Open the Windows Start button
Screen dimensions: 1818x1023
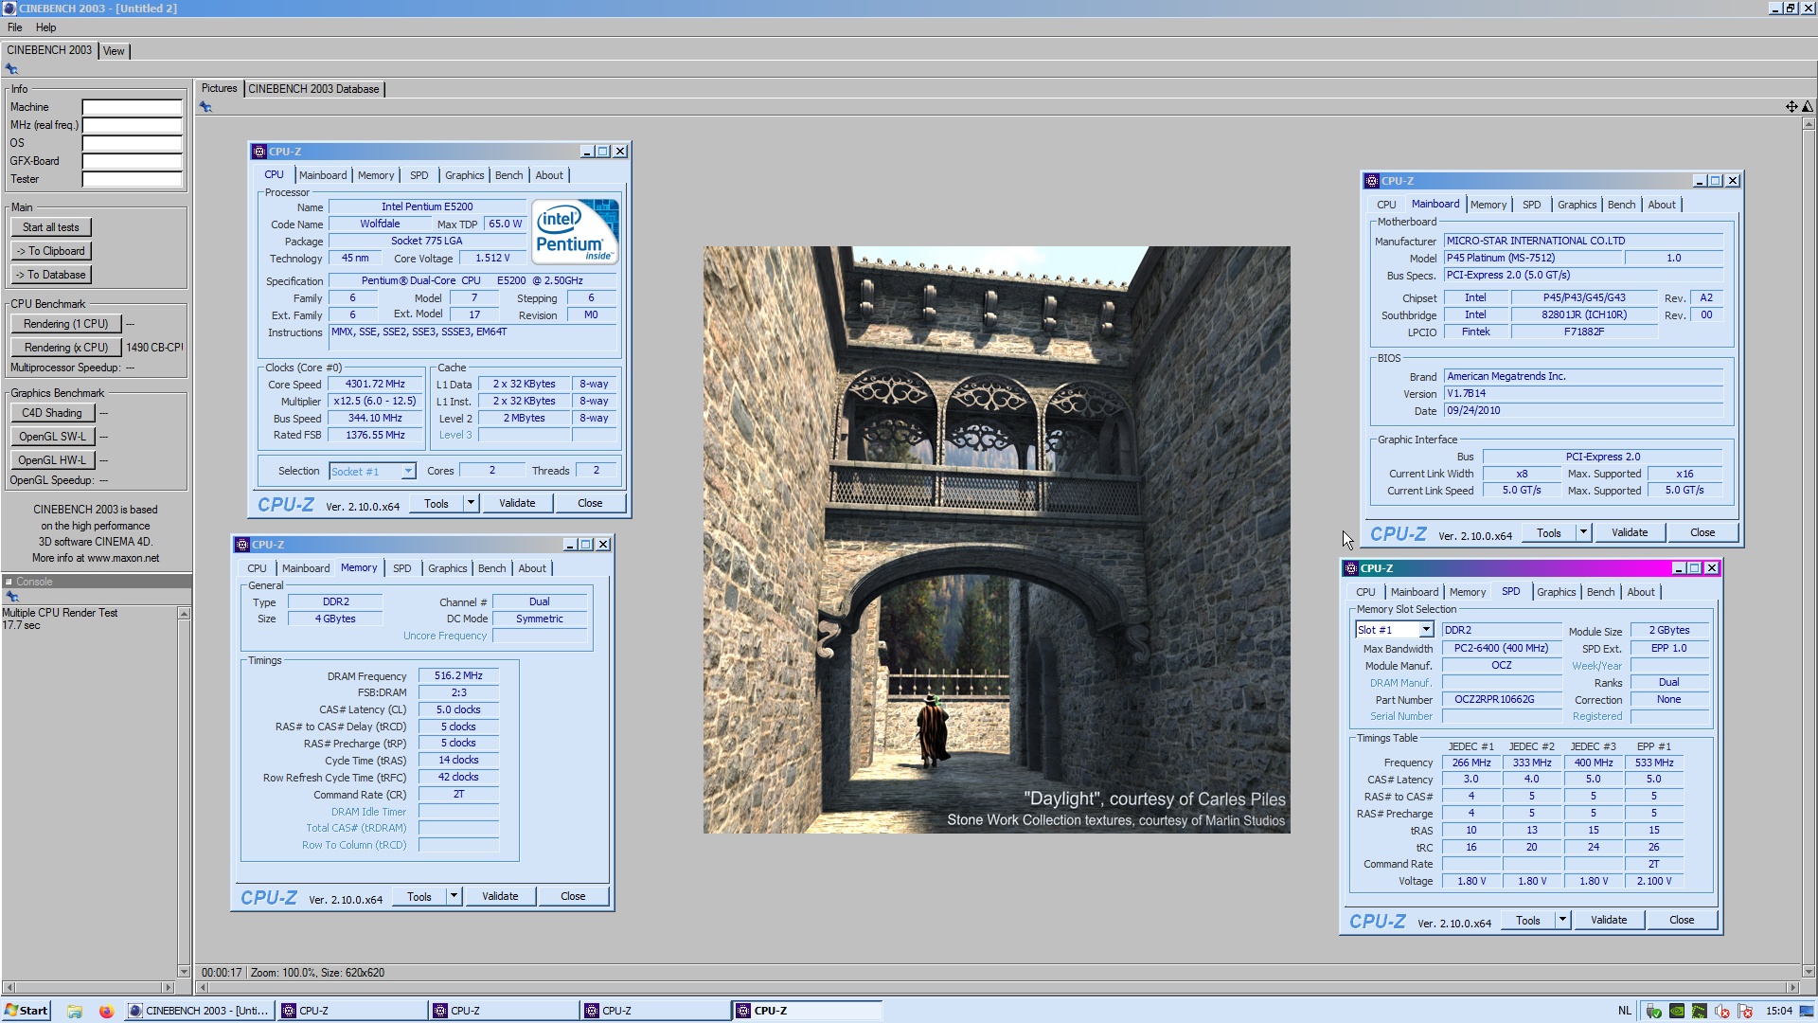coord(27,1011)
